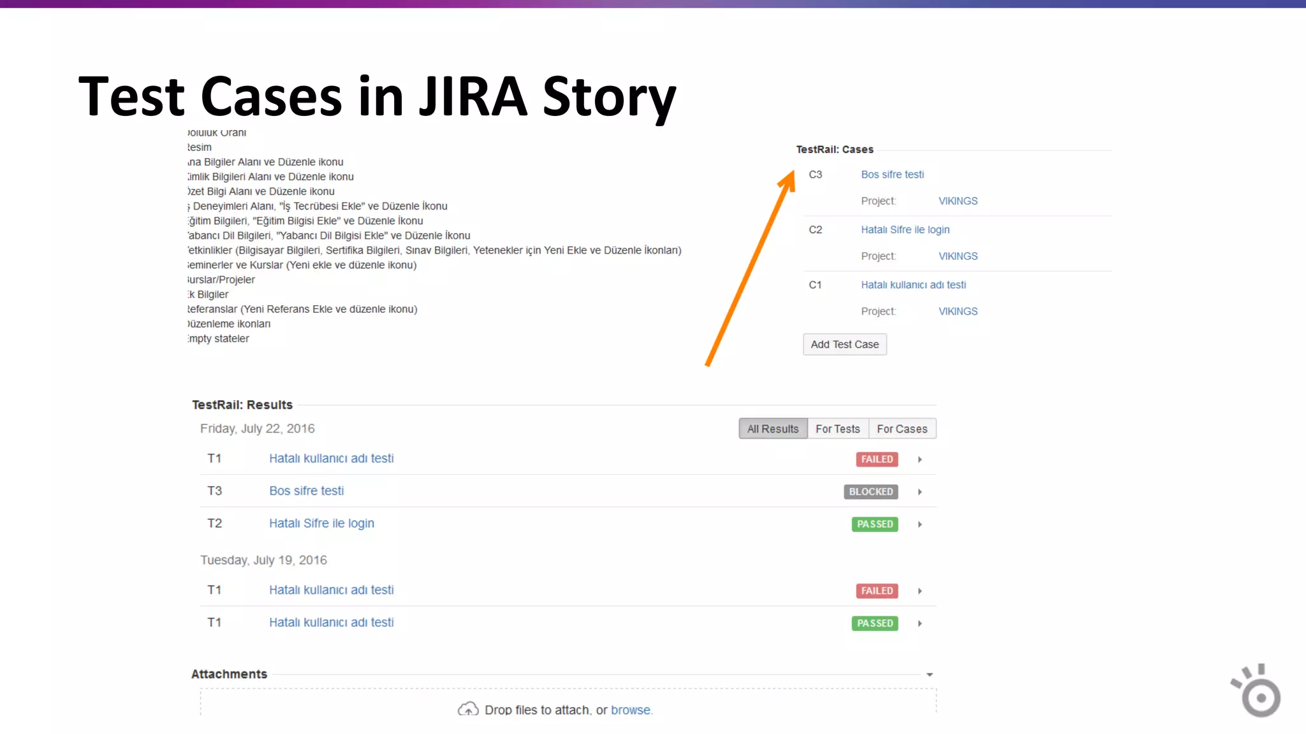Open the Hatalı kullanıcı adı testi case link
The height and width of the screenshot is (734, 1306).
pos(913,285)
